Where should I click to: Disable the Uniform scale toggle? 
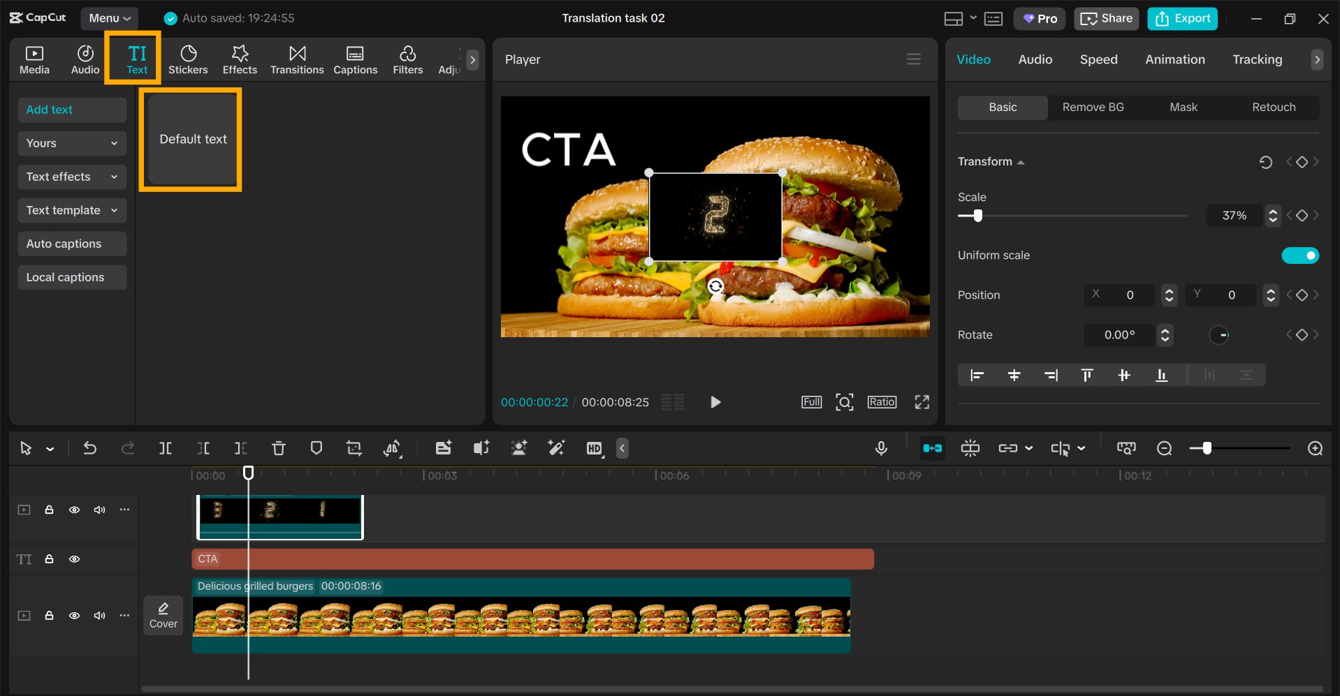1299,256
